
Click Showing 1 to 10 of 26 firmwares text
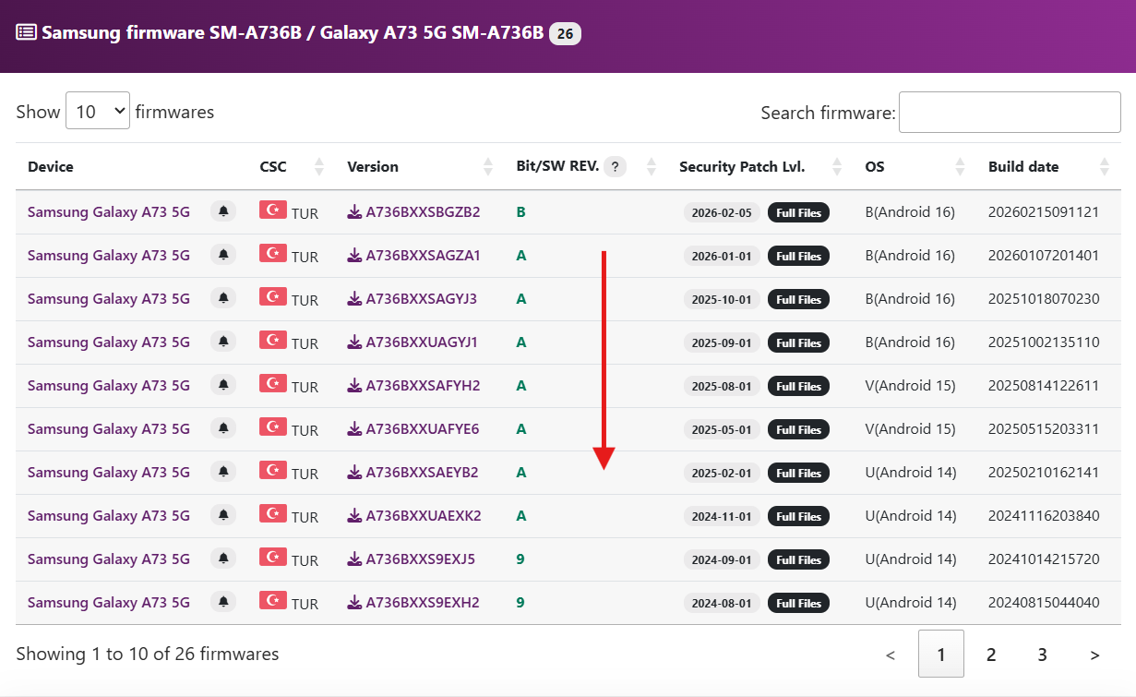tap(148, 655)
